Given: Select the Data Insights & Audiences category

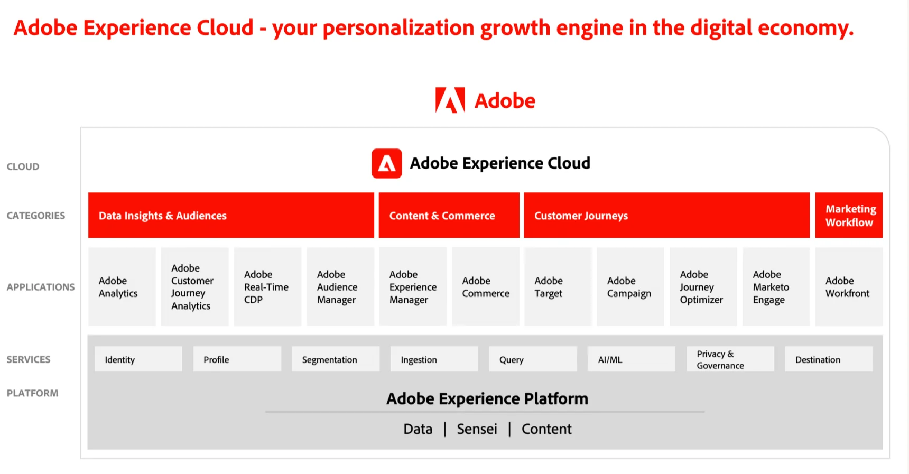Looking at the screenshot, I should [x=231, y=216].
